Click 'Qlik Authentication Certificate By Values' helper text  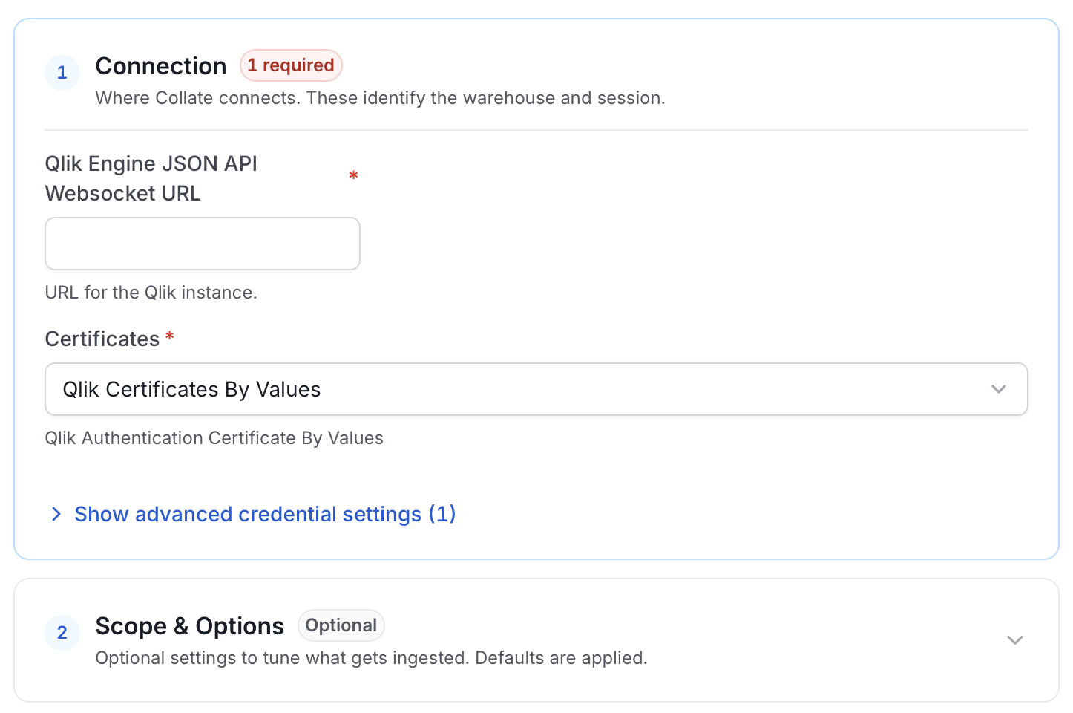[x=214, y=438]
